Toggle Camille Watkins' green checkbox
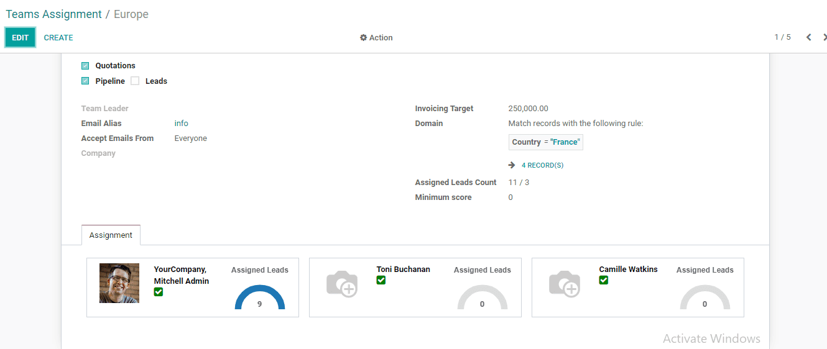 (x=604, y=280)
